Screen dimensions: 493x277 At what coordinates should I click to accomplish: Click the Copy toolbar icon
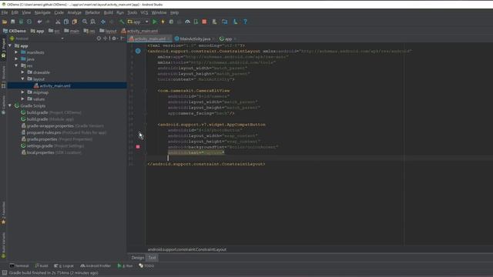click(66, 22)
